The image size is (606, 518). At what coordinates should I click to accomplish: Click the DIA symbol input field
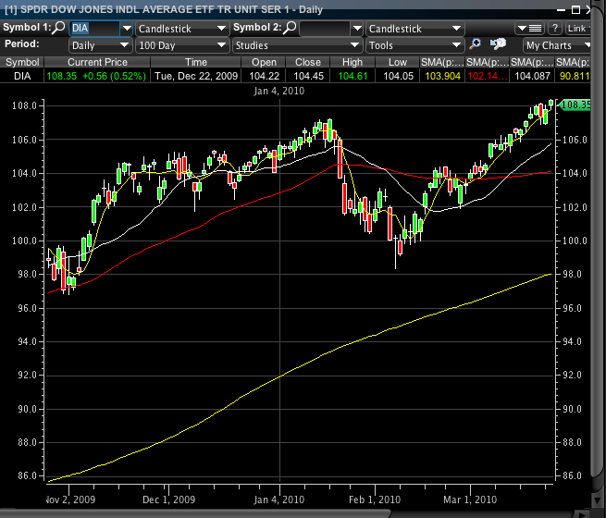coord(94,28)
